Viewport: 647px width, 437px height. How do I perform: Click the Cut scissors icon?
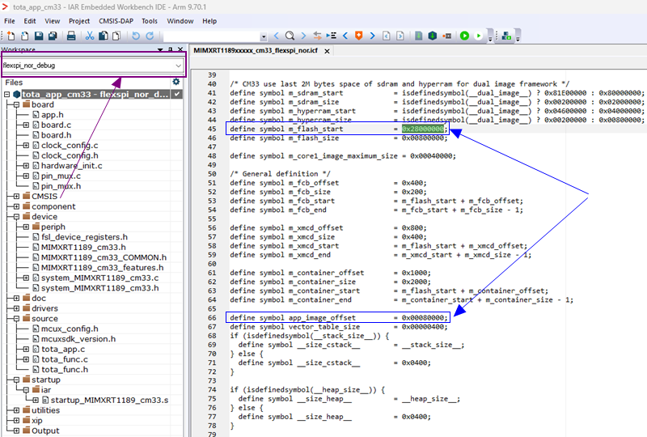(91, 36)
